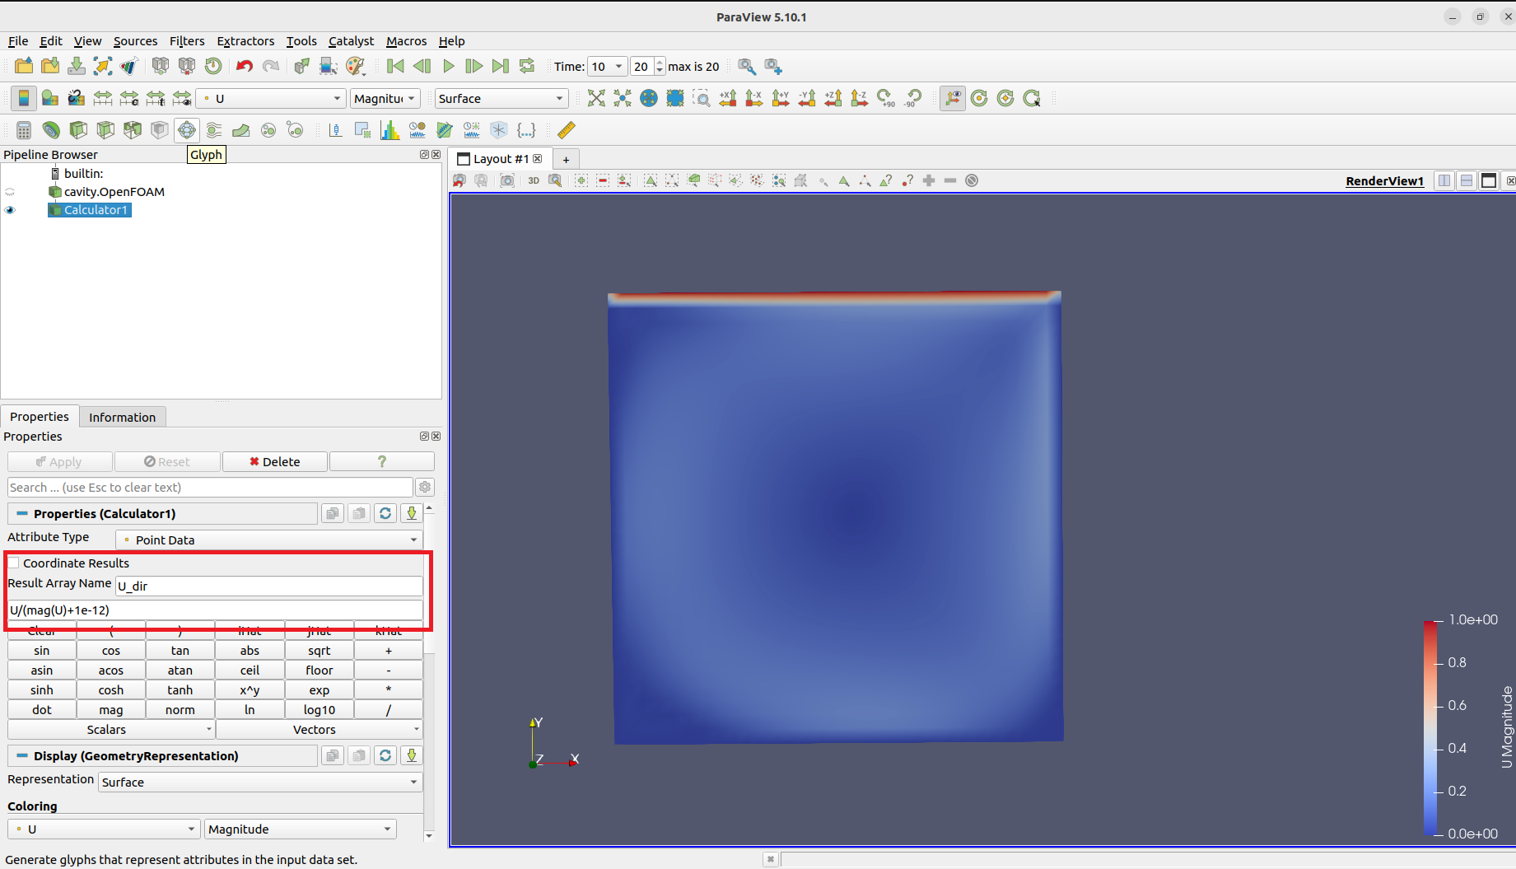Select cavity.OpenFOAM in pipeline browser
The height and width of the screenshot is (869, 1516).
coord(114,192)
